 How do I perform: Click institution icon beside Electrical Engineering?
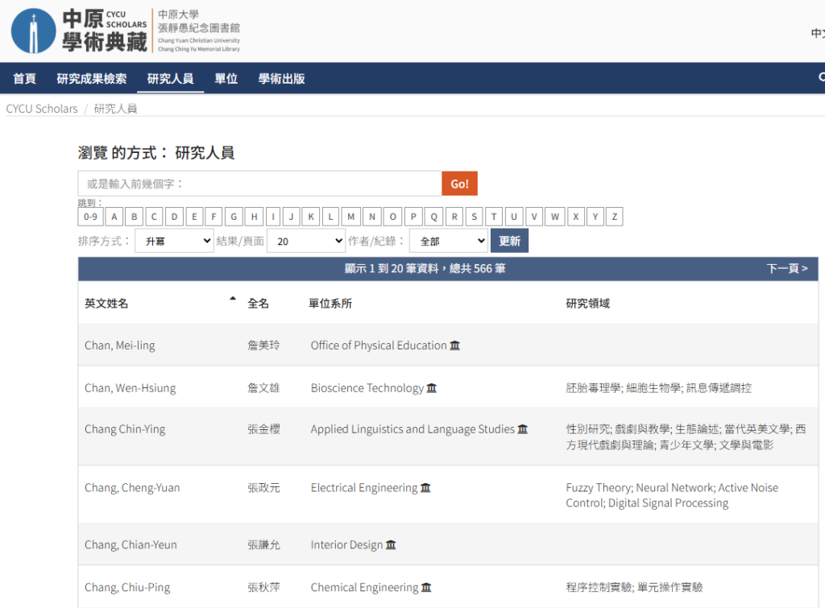coord(425,488)
